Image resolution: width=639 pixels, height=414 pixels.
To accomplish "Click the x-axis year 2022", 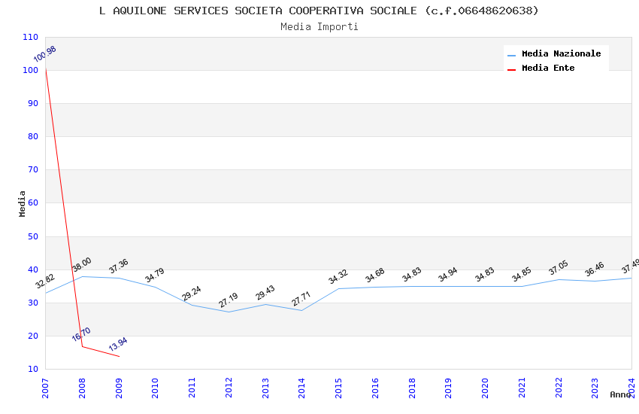I will tap(559, 388).
